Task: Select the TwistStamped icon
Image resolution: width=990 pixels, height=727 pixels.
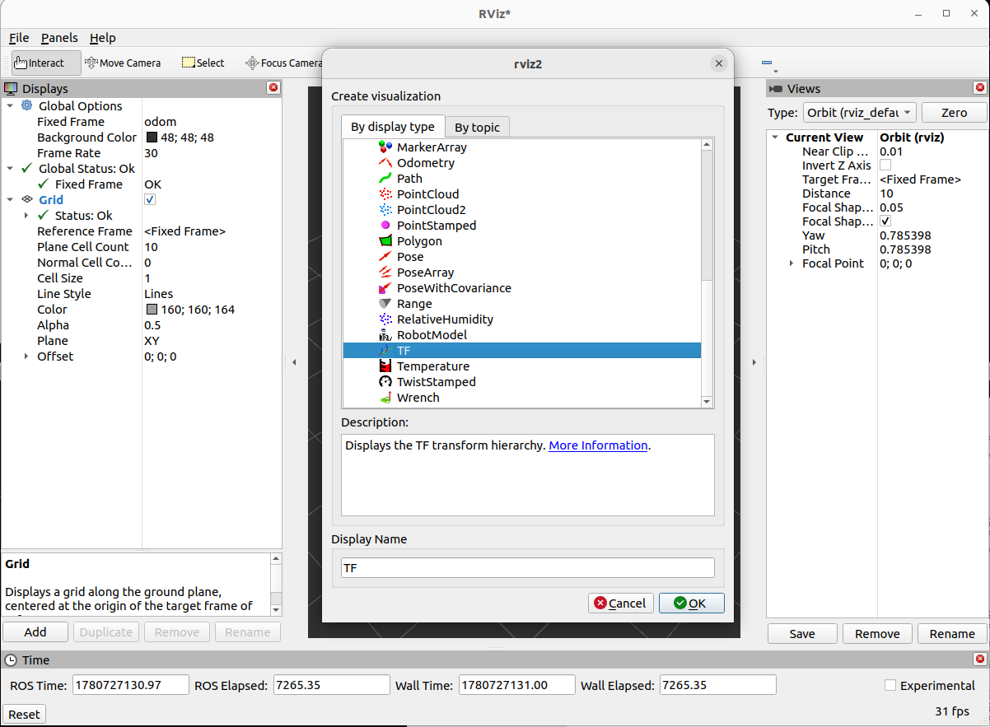Action: pyautogui.click(x=385, y=382)
